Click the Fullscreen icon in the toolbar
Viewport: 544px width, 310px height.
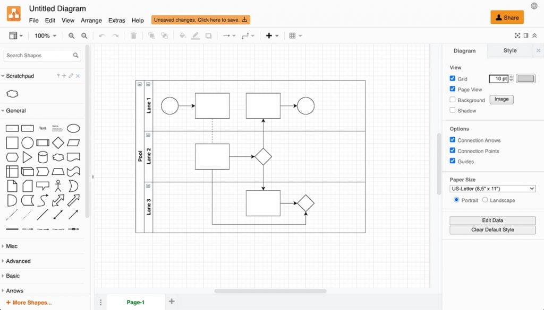[x=518, y=36]
